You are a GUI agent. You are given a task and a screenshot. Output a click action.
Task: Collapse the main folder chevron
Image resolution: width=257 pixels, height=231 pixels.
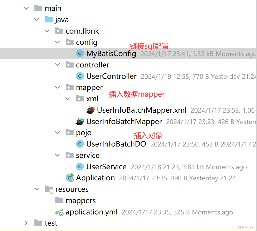click(26, 8)
